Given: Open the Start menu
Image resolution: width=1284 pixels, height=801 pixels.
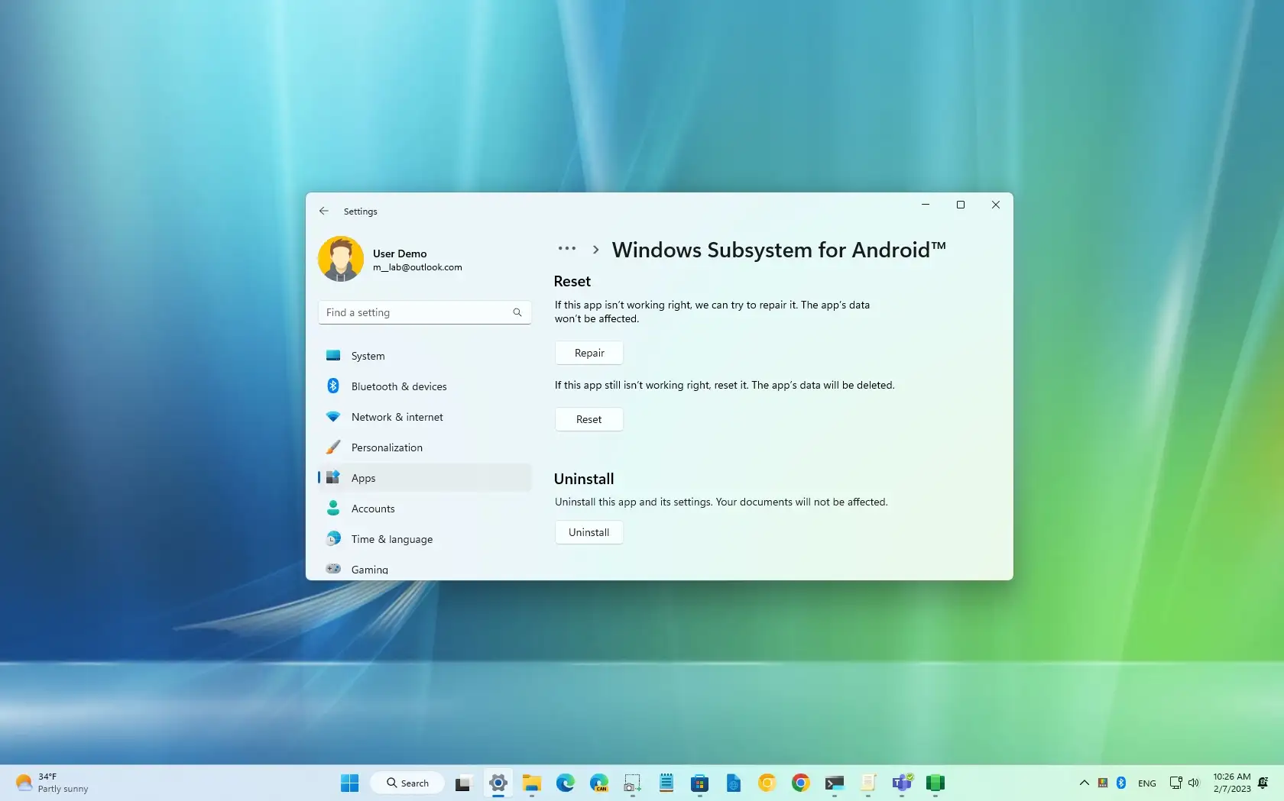Looking at the screenshot, I should coord(349,783).
